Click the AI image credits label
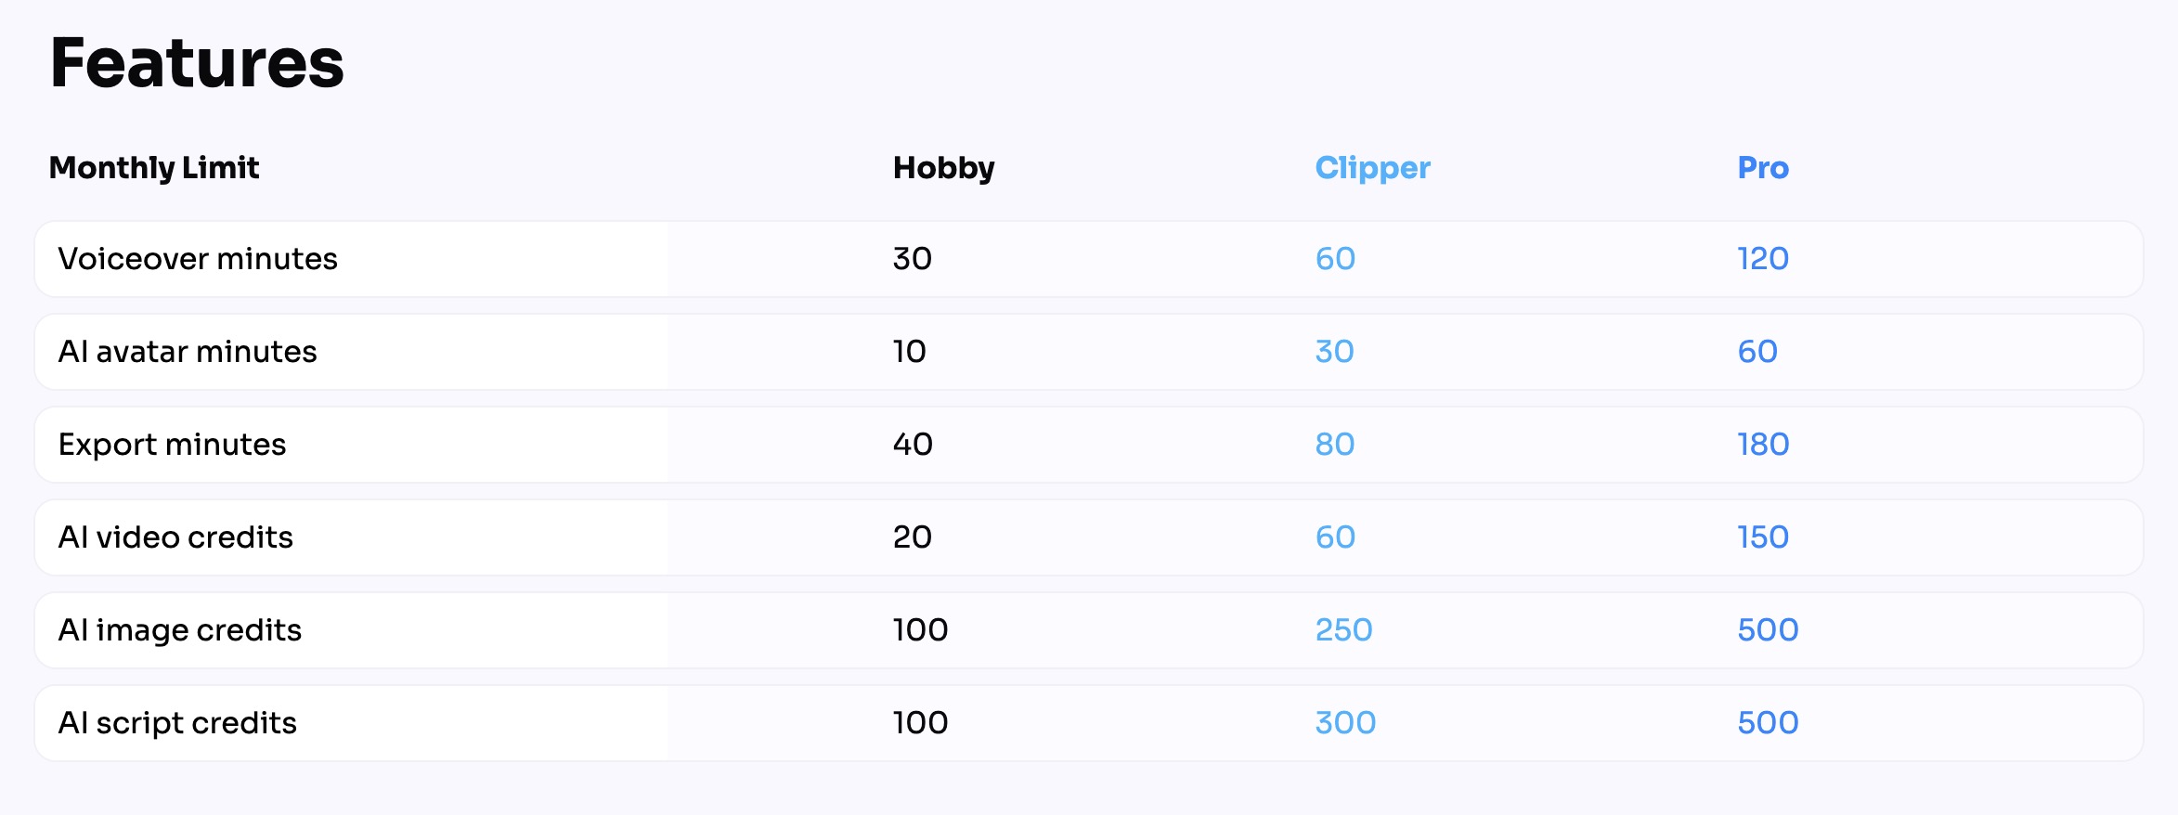The image size is (2178, 815). coord(180,630)
